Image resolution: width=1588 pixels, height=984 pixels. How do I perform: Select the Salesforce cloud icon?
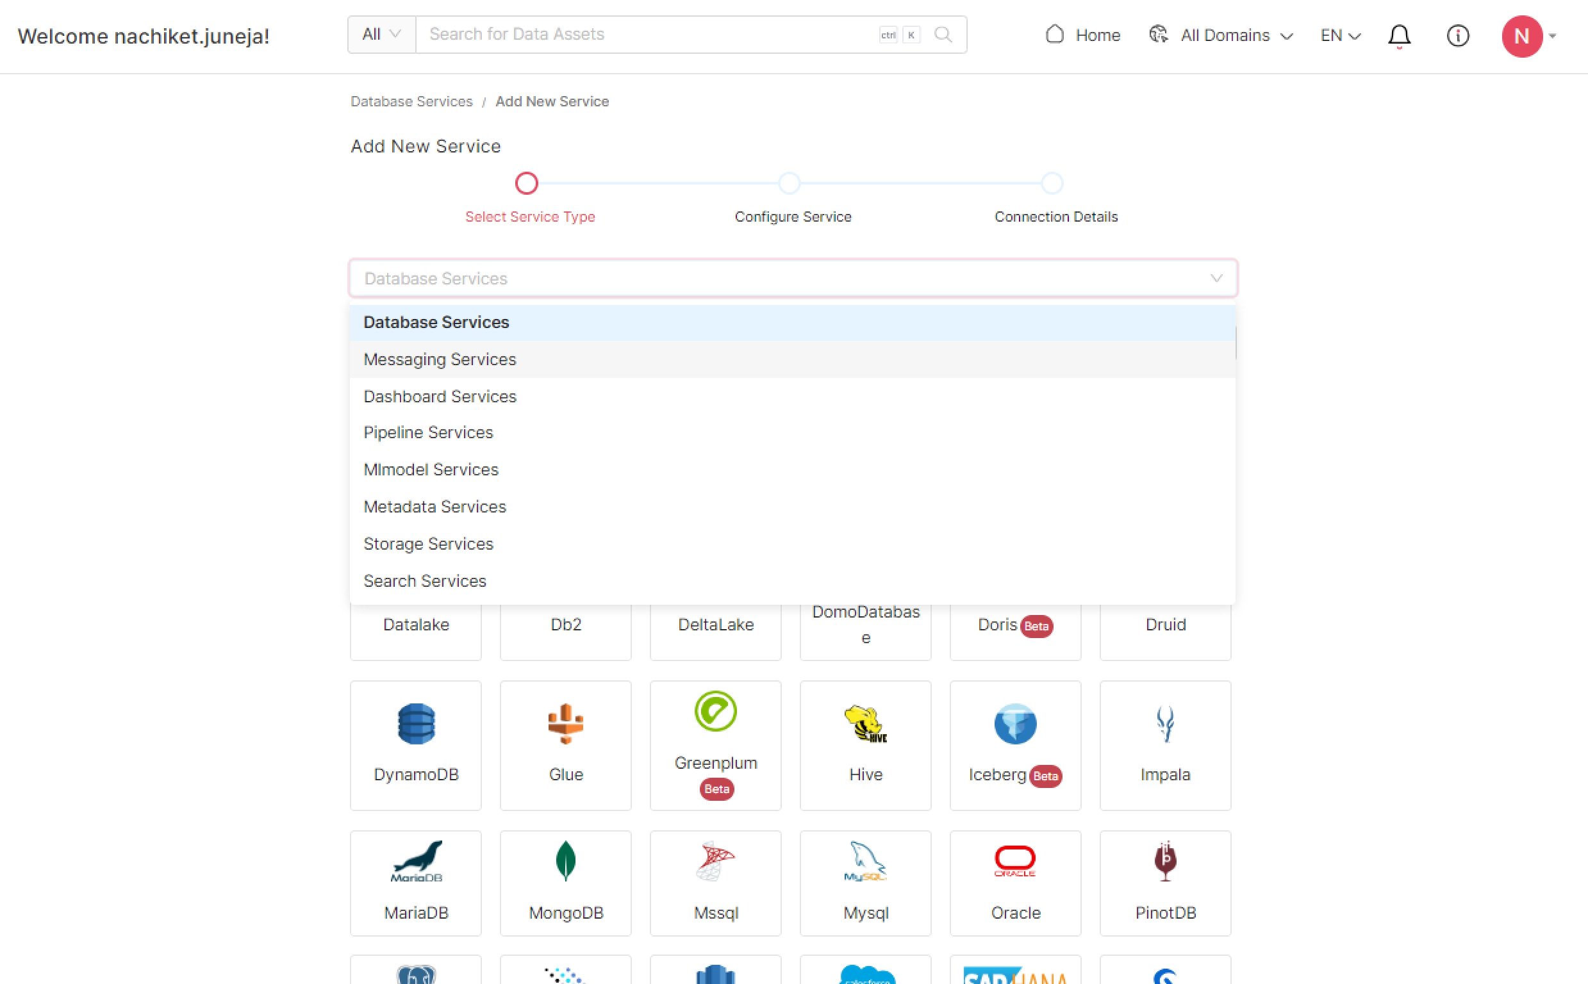tap(866, 974)
